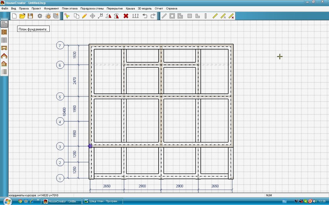Click the cursor coordinates readout in status bar
Image resolution: width=329 pixels, height=205 pixels.
(x=34, y=195)
